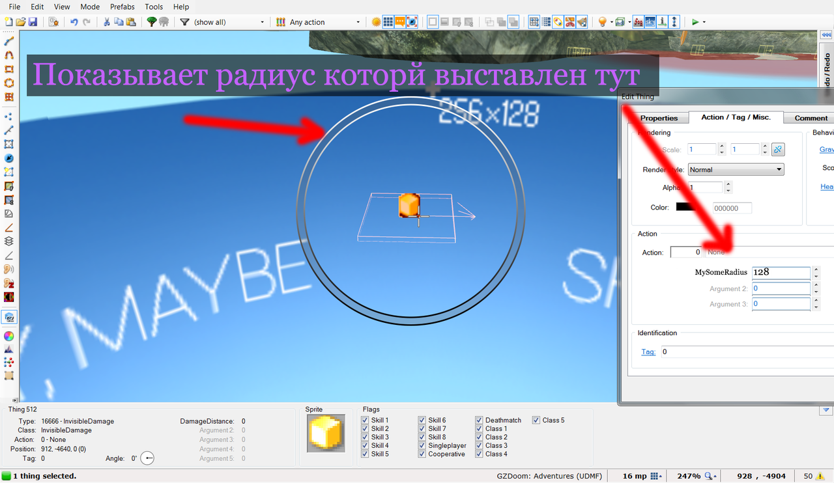Viewport: 834px width, 483px height.
Task: Expand the info panel collapse arrow
Action: [x=826, y=410]
